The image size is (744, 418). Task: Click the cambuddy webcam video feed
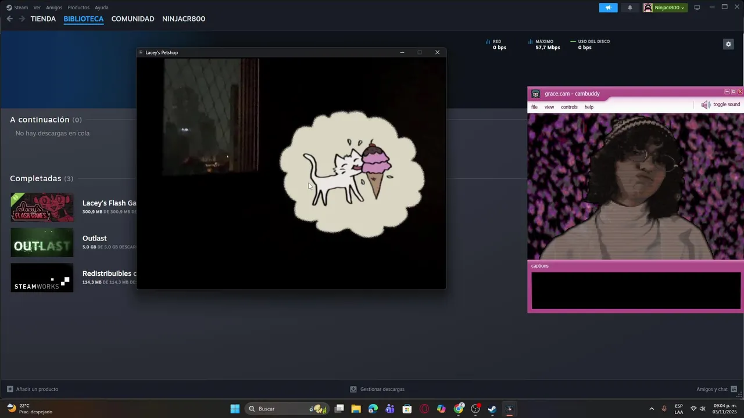pos(635,186)
